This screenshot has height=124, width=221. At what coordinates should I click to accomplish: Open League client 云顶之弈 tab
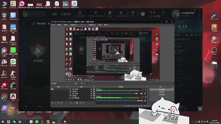click(66, 14)
